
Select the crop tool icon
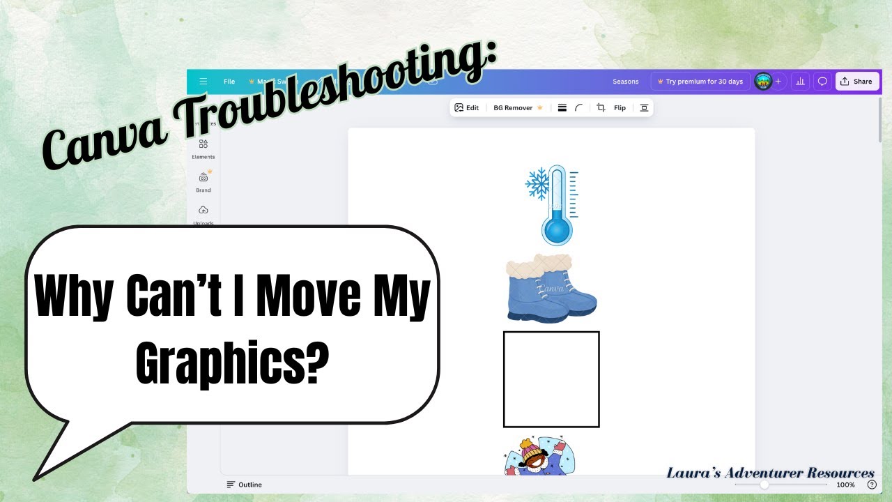click(x=601, y=108)
